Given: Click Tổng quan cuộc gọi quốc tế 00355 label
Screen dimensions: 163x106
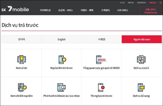Looking at the screenshot, I should click(x=101, y=68).
